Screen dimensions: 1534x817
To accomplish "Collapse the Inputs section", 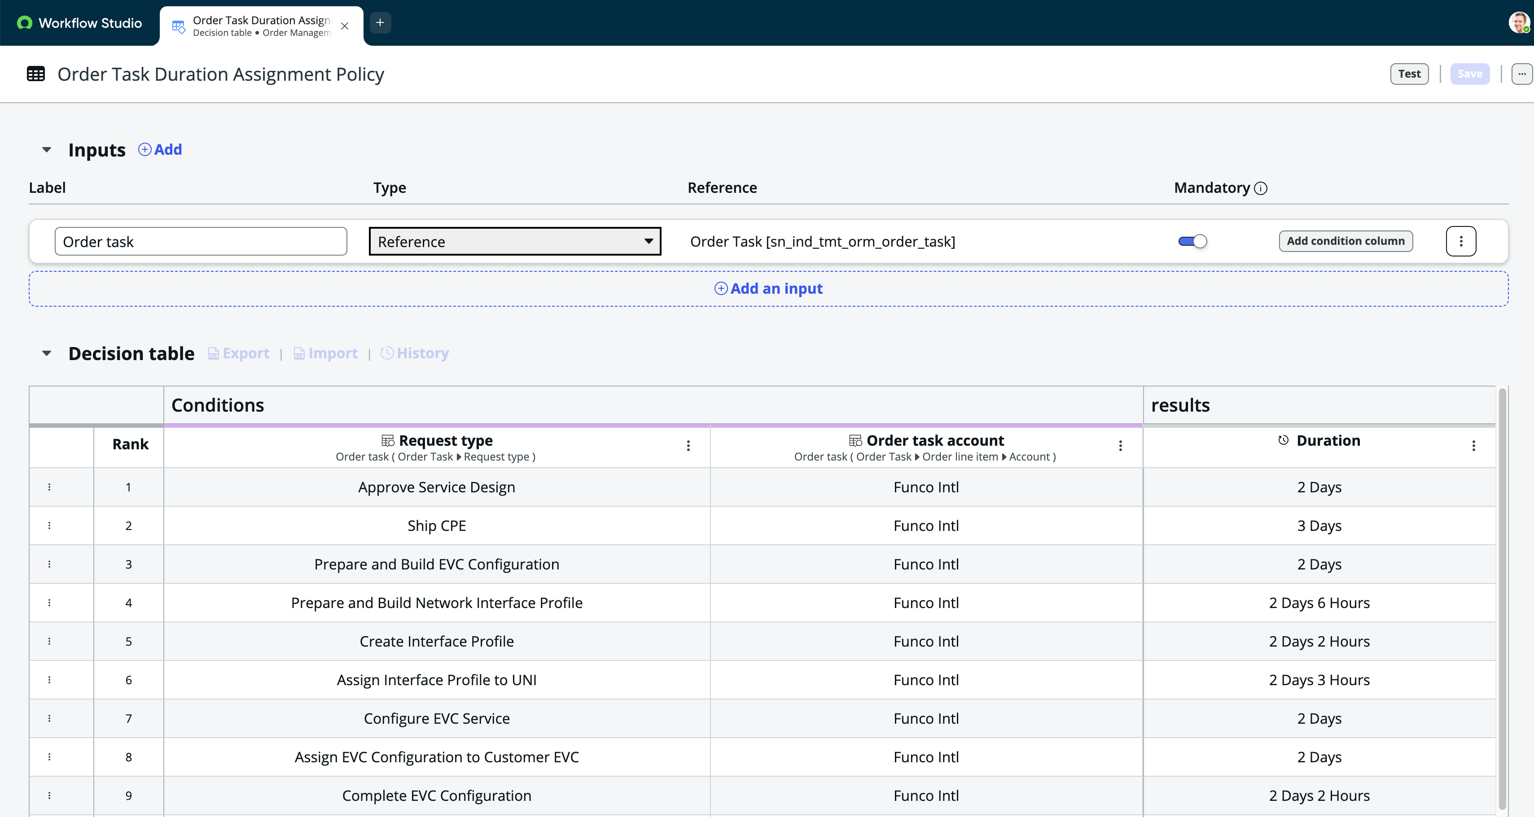I will [46, 149].
